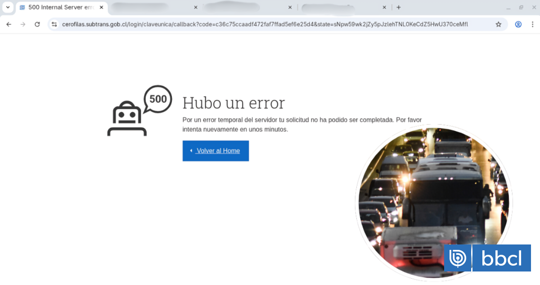
Task: View site information icon in address bar
Action: [x=54, y=24]
